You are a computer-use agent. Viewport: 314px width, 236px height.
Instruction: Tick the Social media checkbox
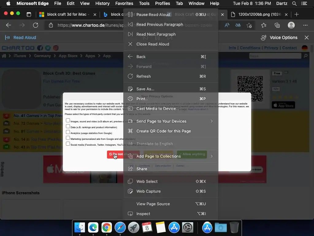(x=68, y=144)
